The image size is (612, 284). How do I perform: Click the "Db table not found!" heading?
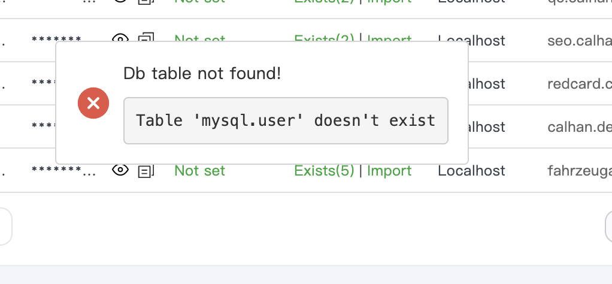202,74
